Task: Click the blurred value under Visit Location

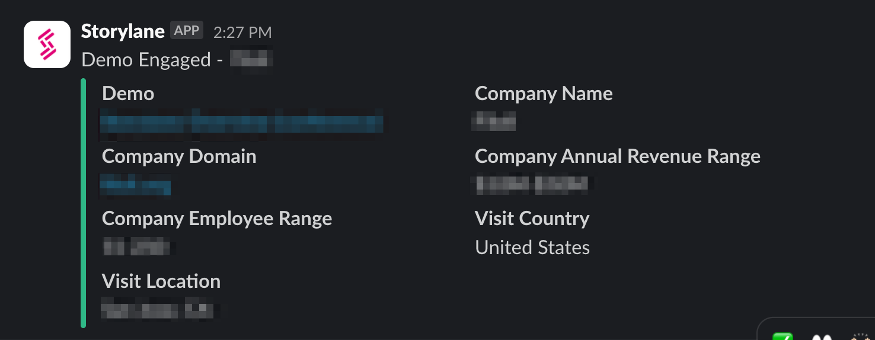Action: point(158,310)
